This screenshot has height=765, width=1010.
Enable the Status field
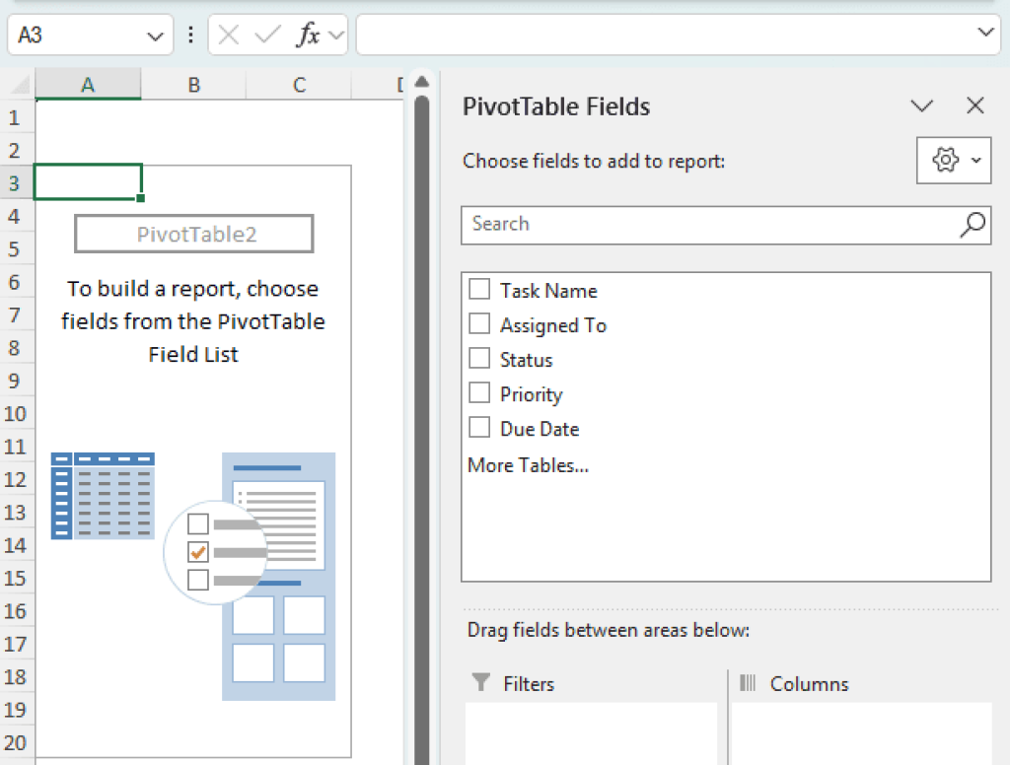pos(479,359)
